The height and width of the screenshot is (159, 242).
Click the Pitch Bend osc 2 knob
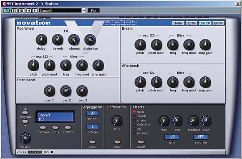point(66,91)
